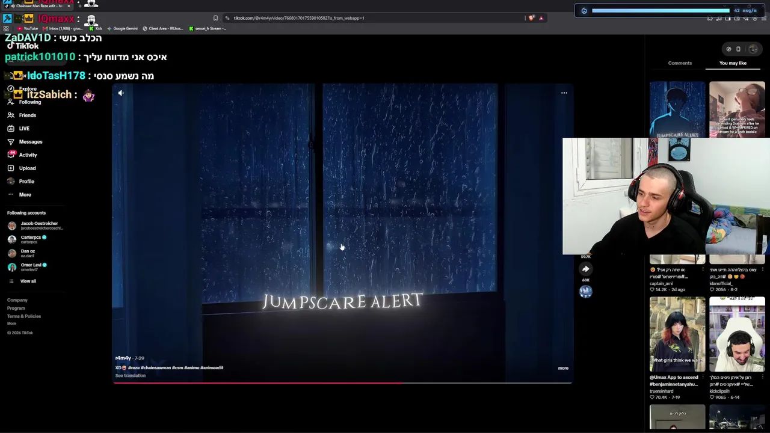The height and width of the screenshot is (433, 770).
Task: Open the video three-dot options menu
Action: point(564,93)
